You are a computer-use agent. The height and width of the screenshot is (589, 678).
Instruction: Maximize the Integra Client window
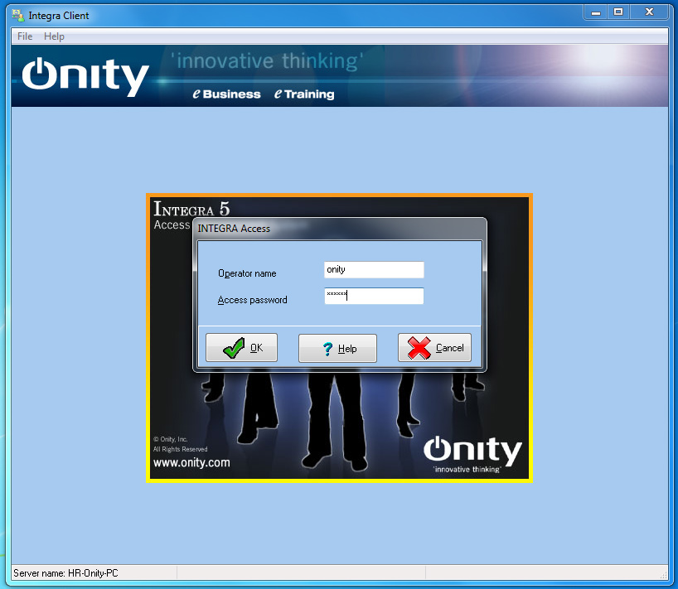click(x=618, y=12)
